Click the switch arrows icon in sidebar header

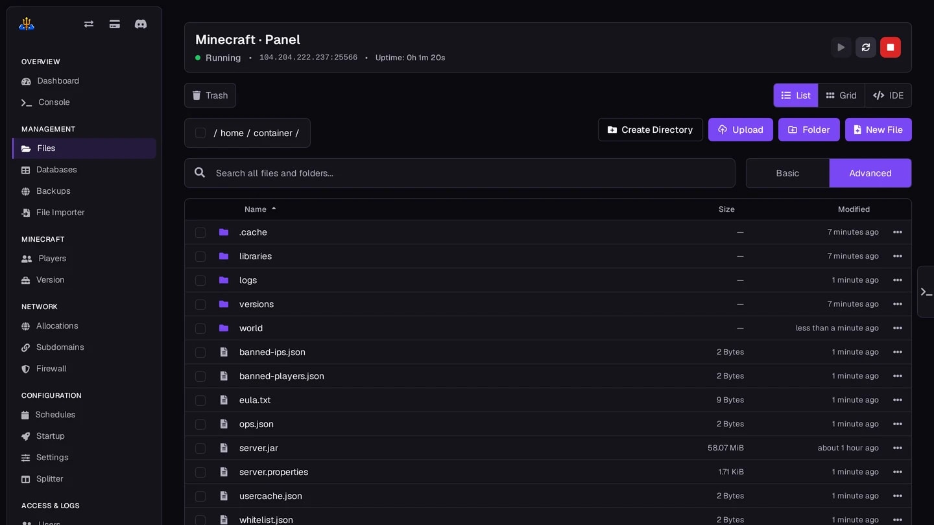[x=89, y=24]
